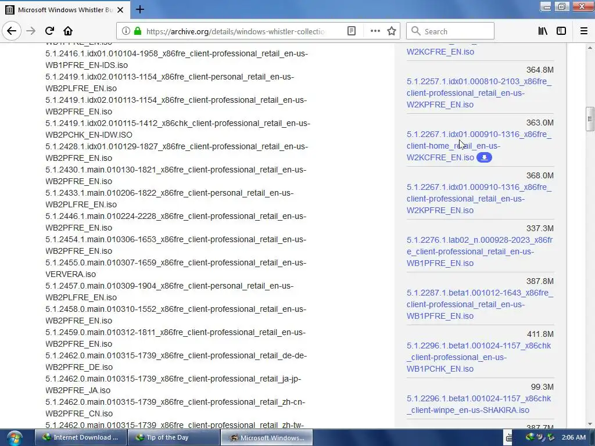
Task: Click the page scrollbar thumb
Action: click(590, 119)
